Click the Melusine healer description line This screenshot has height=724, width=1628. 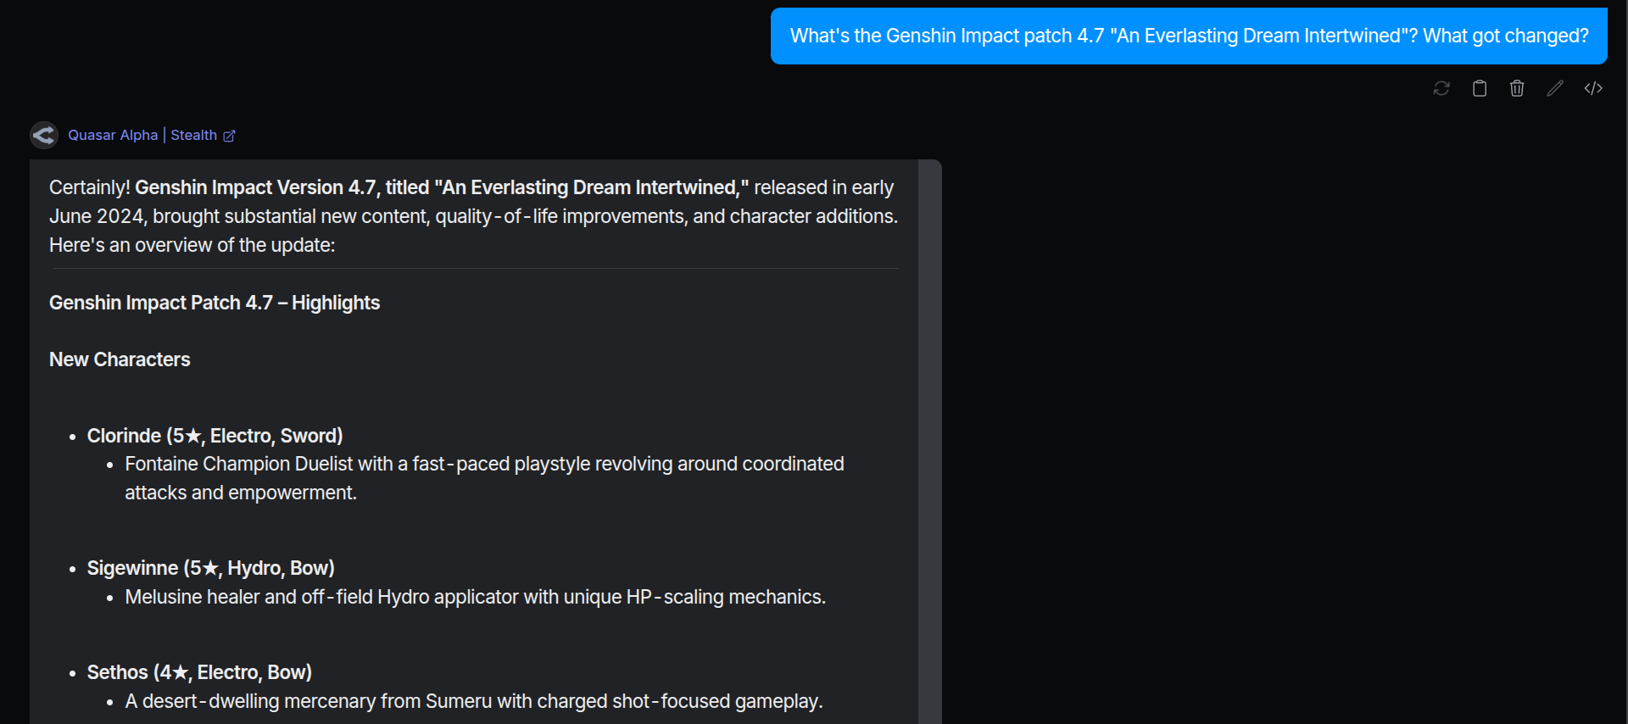pyautogui.click(x=475, y=597)
